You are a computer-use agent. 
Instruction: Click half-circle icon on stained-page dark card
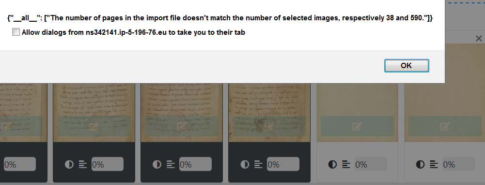(245, 164)
